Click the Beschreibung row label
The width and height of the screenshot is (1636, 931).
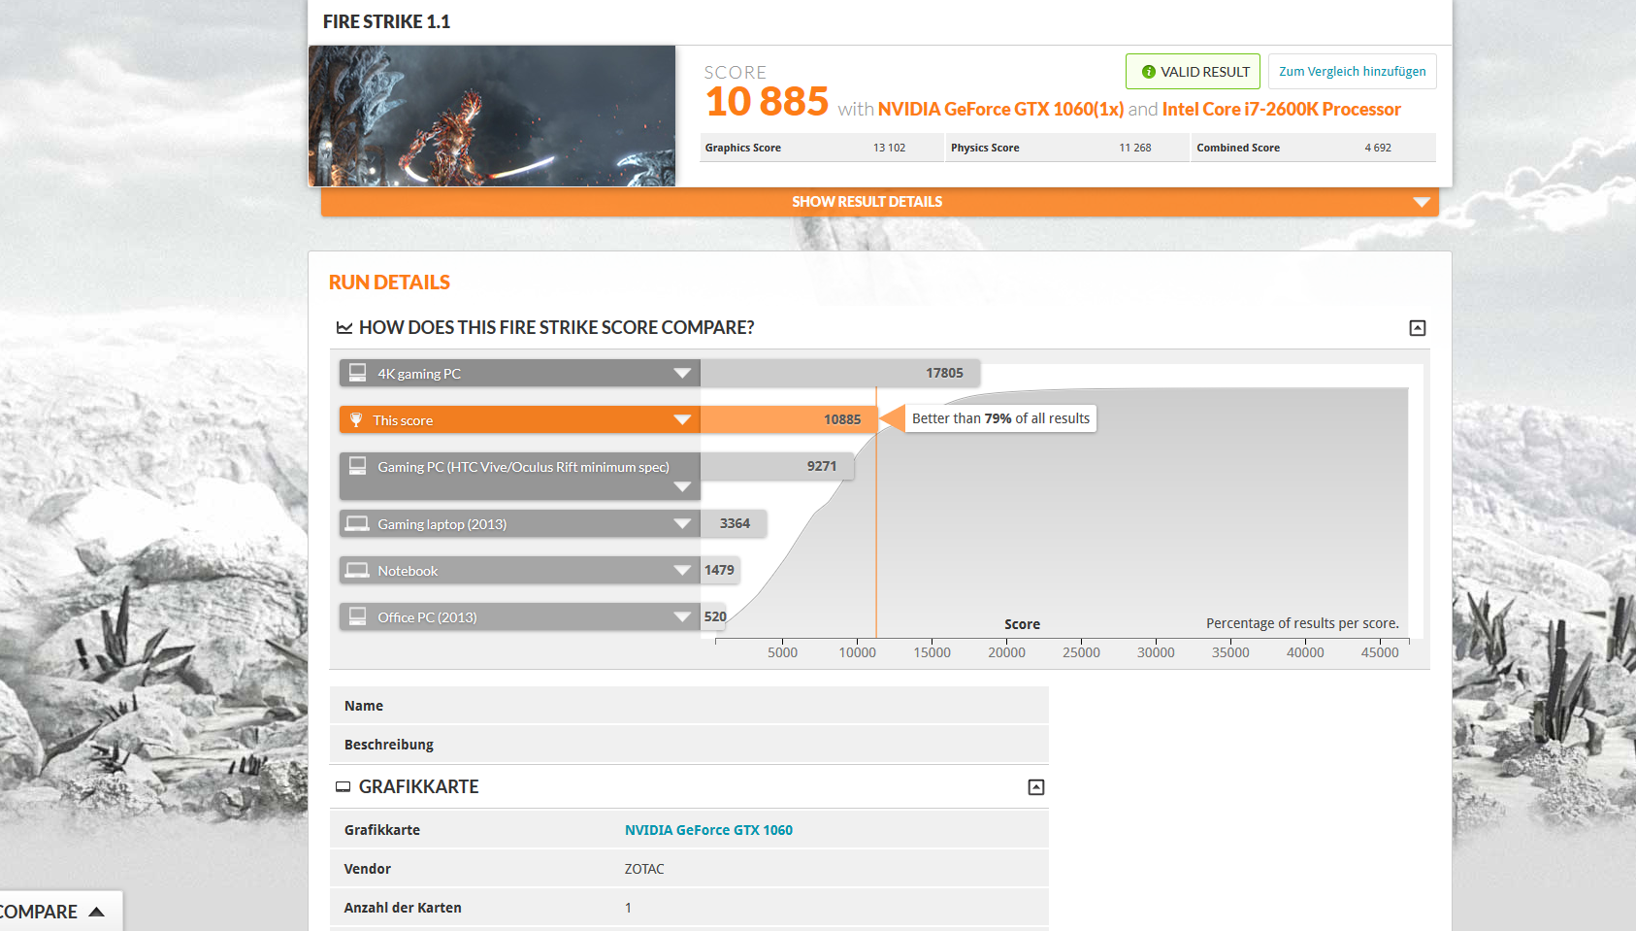point(388,745)
